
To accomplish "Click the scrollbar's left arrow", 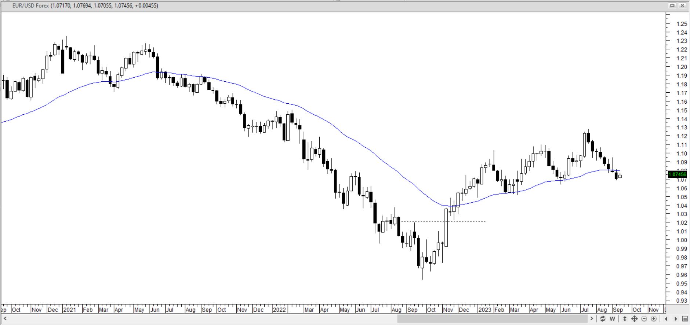I will (5, 319).
